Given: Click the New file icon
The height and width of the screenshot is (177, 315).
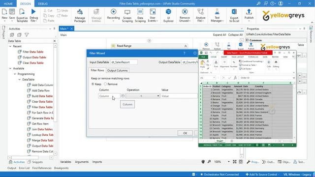Looking at the screenshot, I should [x=4, y=12].
